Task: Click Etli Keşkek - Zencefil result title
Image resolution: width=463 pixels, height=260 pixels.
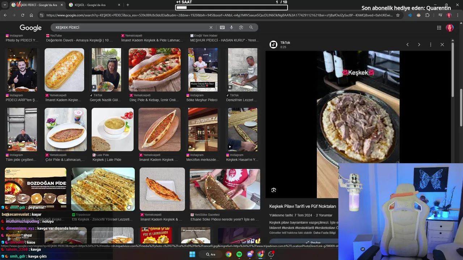Action: click(x=102, y=219)
